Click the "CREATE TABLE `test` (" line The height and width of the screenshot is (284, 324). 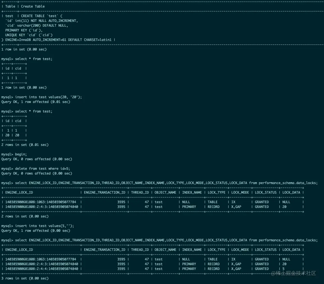42,16
